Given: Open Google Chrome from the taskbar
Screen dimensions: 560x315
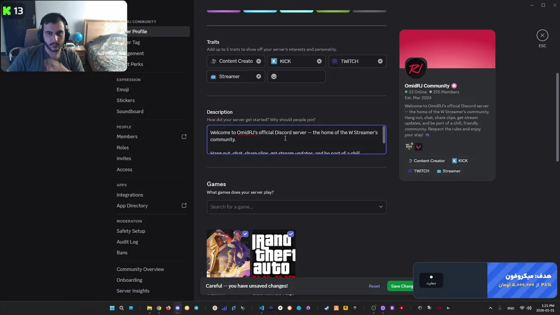Looking at the screenshot, I should coord(159,308).
